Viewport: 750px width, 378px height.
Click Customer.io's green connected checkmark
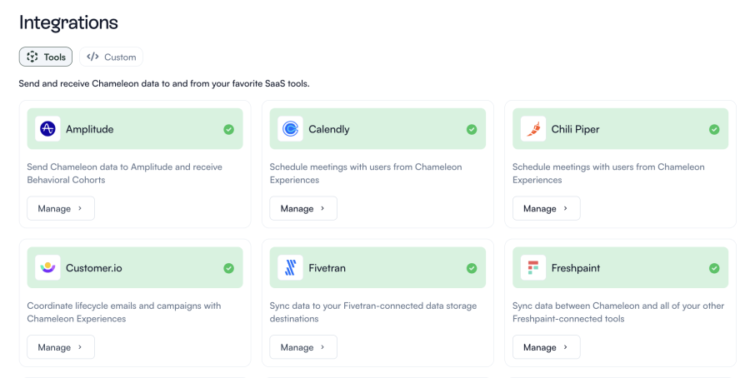point(228,268)
